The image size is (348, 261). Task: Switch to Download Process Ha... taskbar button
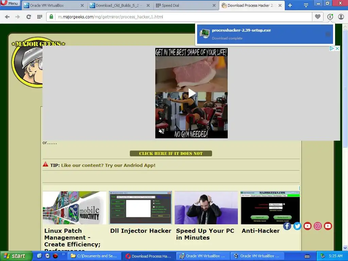(x=149, y=256)
